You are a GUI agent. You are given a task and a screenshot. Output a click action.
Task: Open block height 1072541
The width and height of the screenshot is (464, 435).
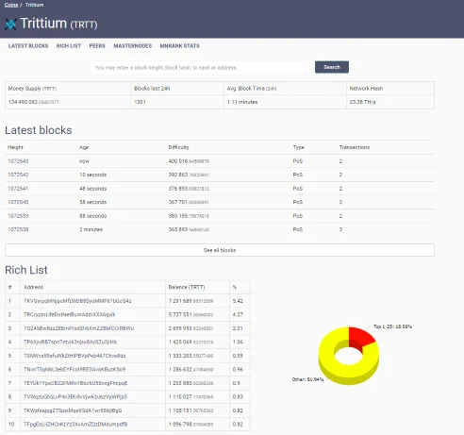click(18, 189)
